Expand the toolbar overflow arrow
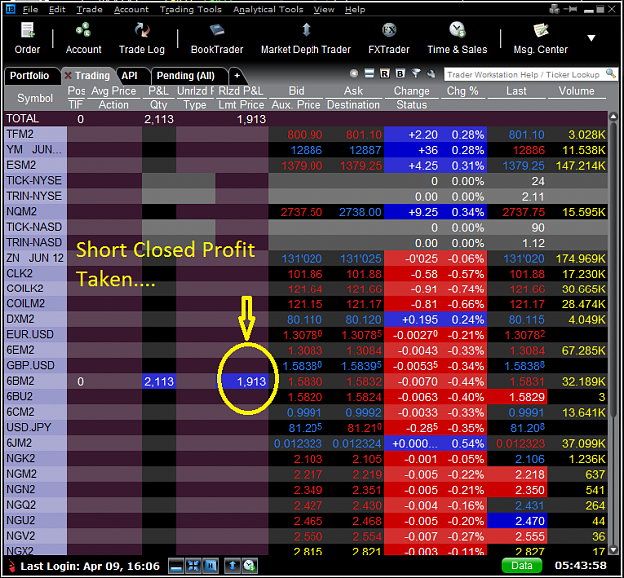 click(x=591, y=38)
